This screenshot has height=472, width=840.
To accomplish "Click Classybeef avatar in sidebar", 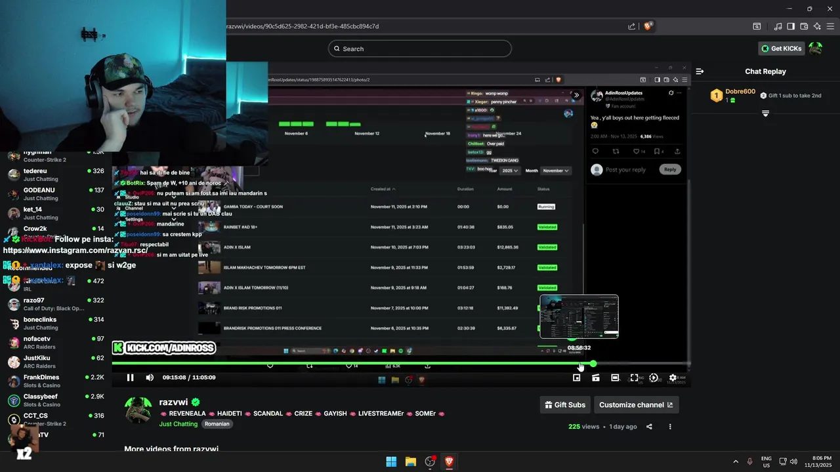I will (x=14, y=401).
